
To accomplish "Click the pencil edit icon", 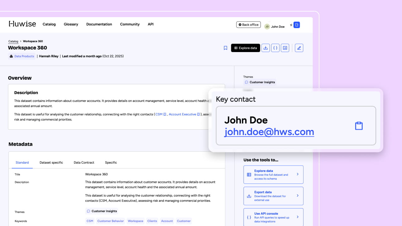I will [299, 48].
